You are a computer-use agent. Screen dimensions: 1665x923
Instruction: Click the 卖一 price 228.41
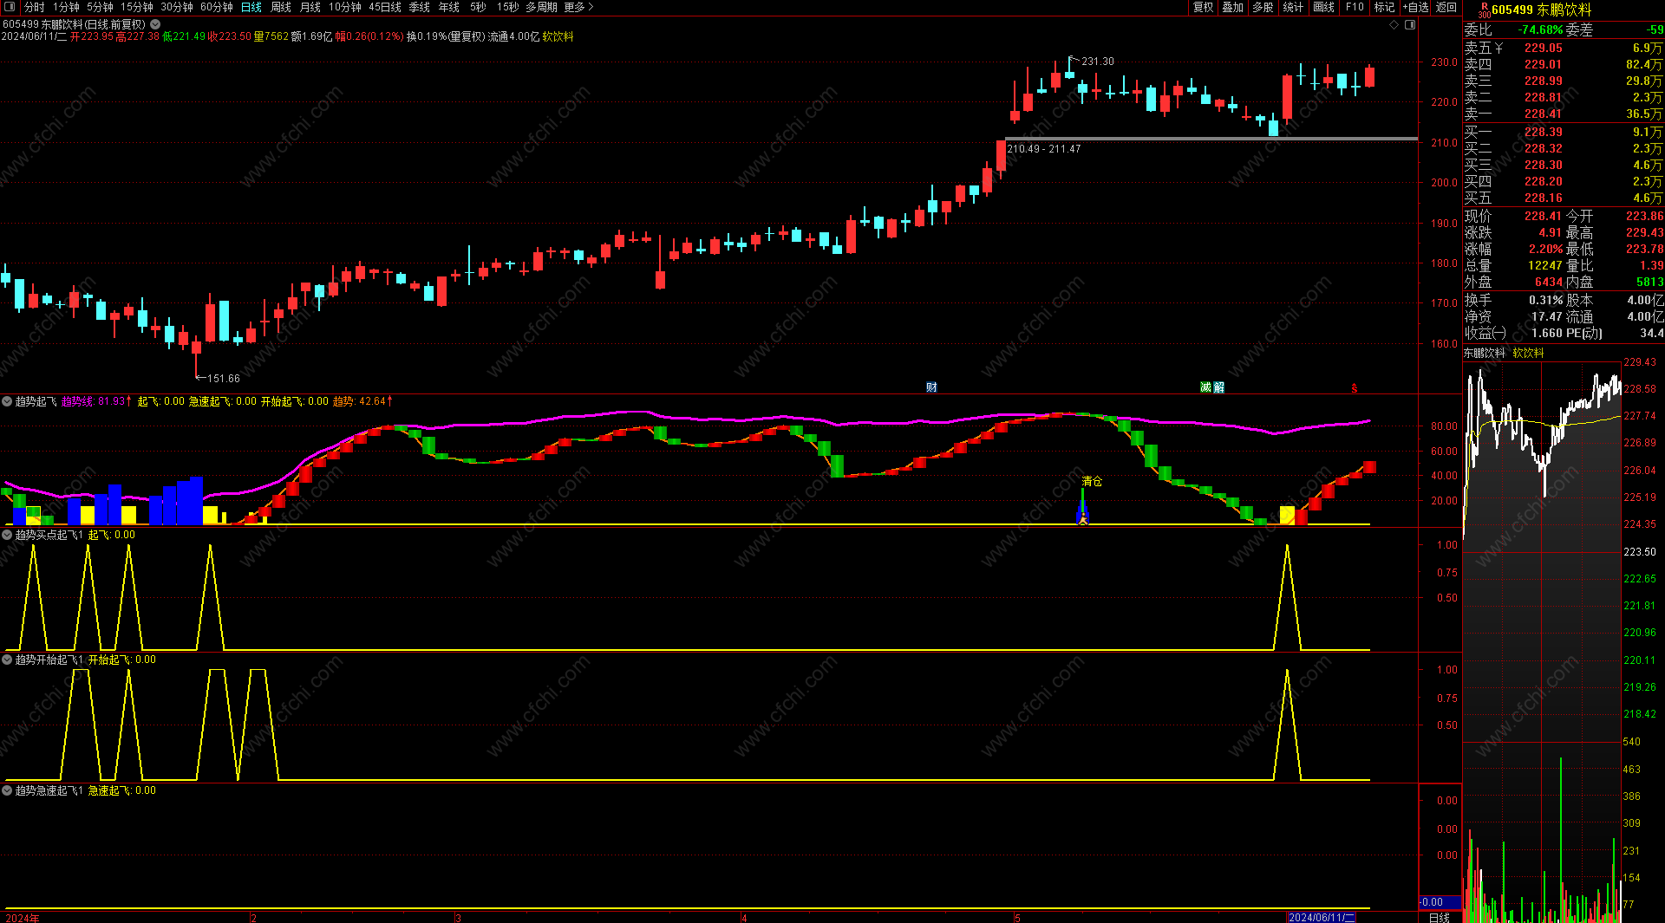coord(1544,114)
